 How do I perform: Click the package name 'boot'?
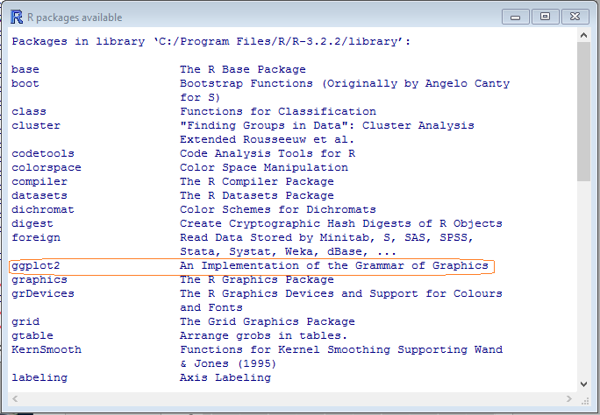point(25,83)
